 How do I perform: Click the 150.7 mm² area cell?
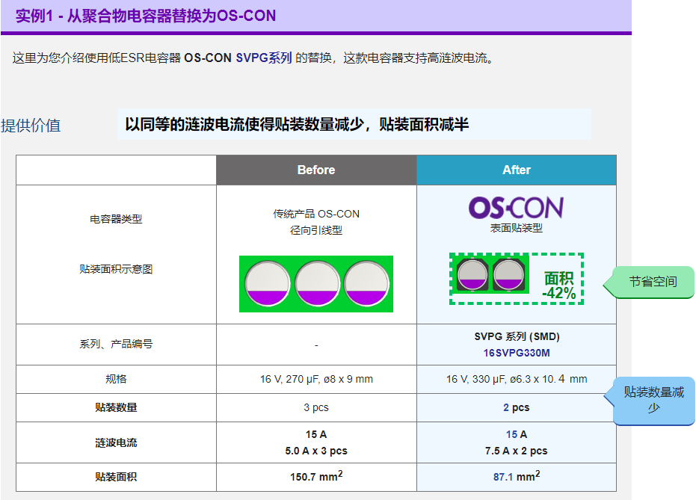pos(316,476)
